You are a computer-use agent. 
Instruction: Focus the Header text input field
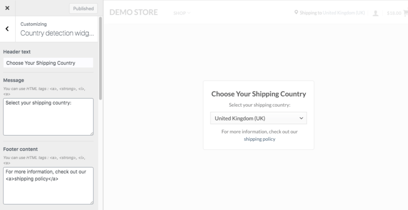coord(48,63)
